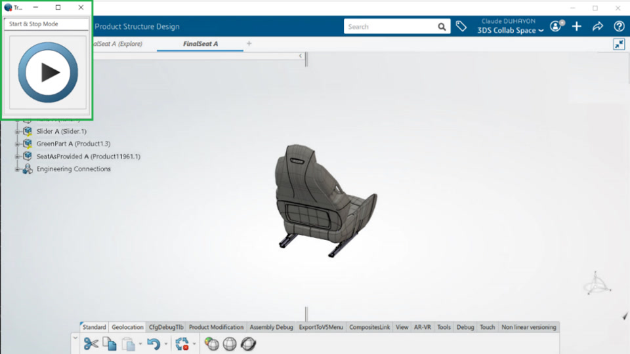Start recording with the Play button
Viewport: 630px width, 354px height.
click(48, 72)
